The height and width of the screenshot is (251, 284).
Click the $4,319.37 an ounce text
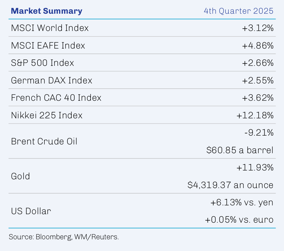click(x=230, y=185)
